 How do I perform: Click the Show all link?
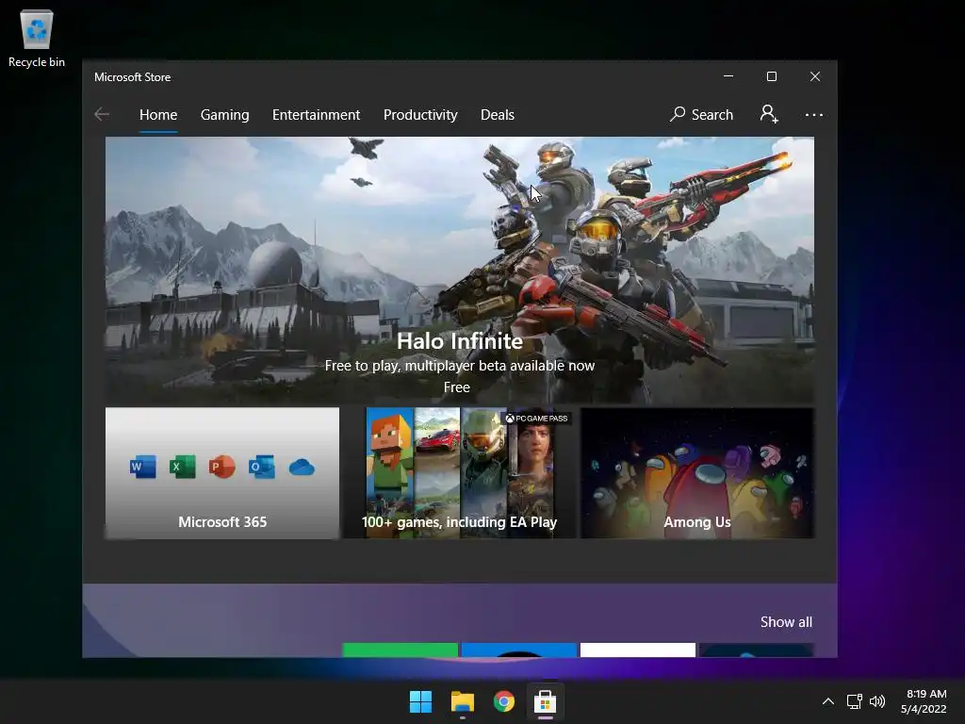tap(786, 622)
